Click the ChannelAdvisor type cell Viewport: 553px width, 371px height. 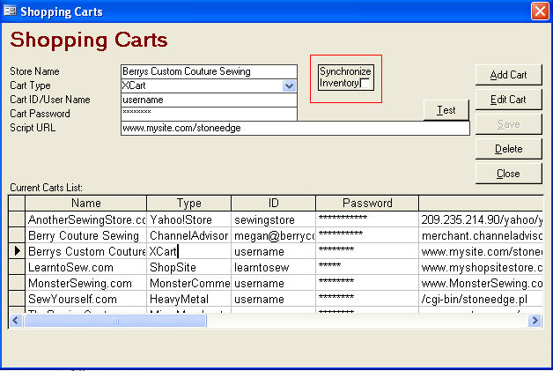click(188, 235)
